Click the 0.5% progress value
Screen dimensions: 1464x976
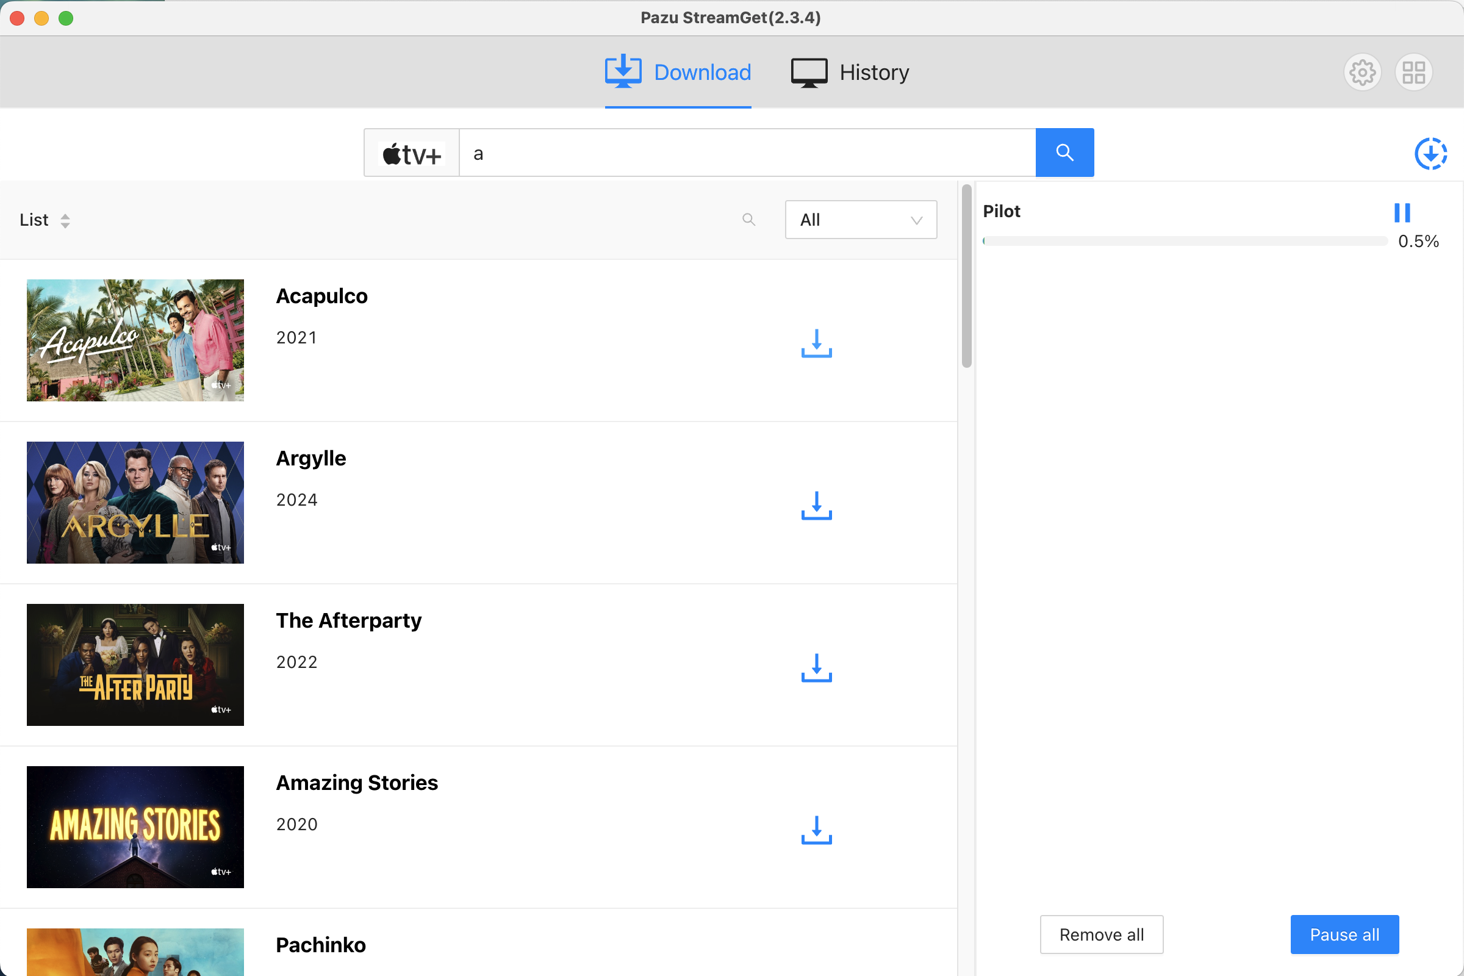[1419, 242]
